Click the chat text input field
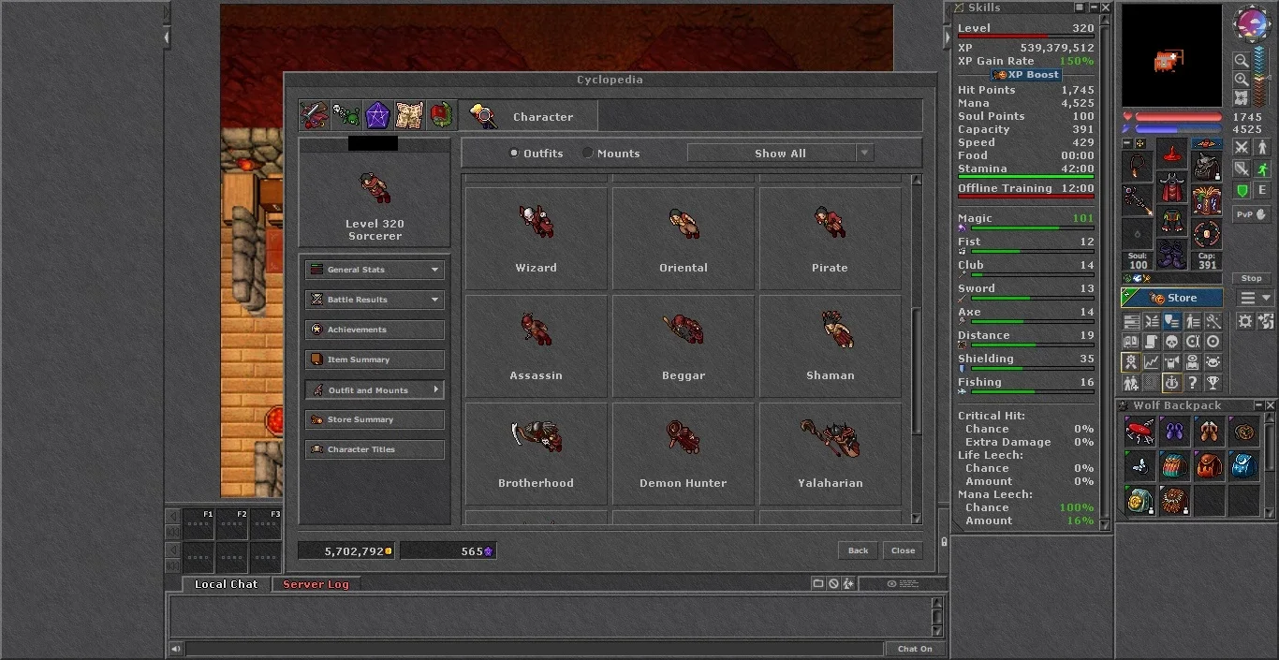 point(534,649)
